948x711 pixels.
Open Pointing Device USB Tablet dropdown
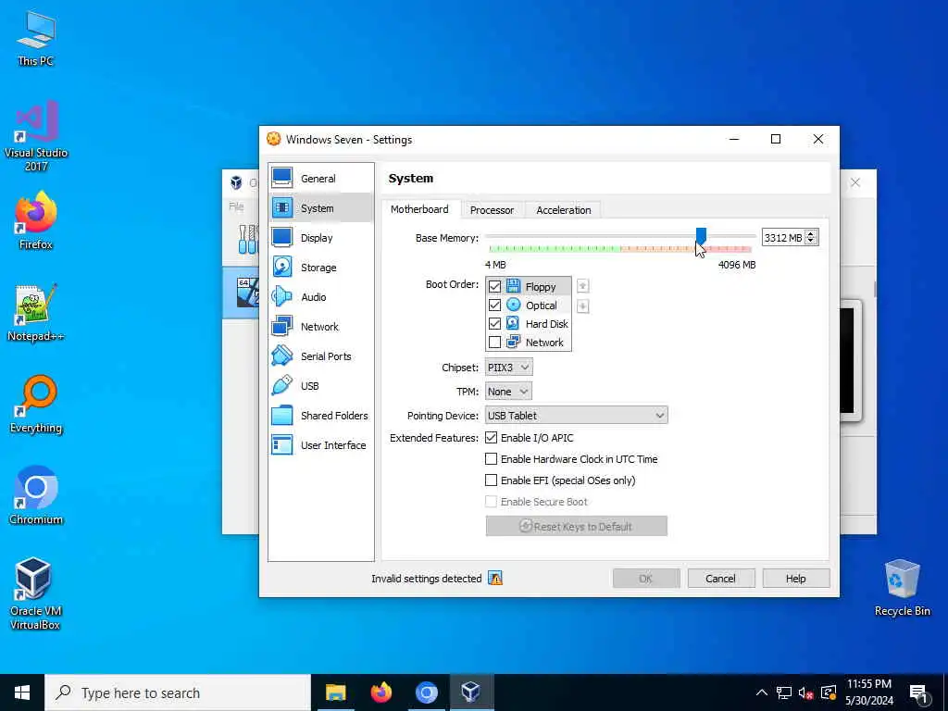point(576,416)
